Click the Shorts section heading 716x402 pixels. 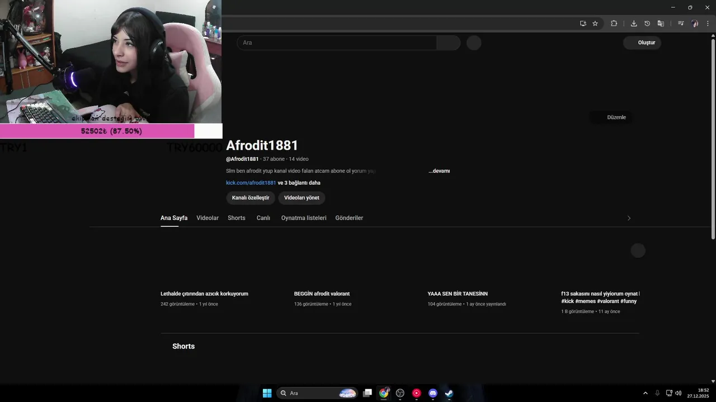click(183, 346)
